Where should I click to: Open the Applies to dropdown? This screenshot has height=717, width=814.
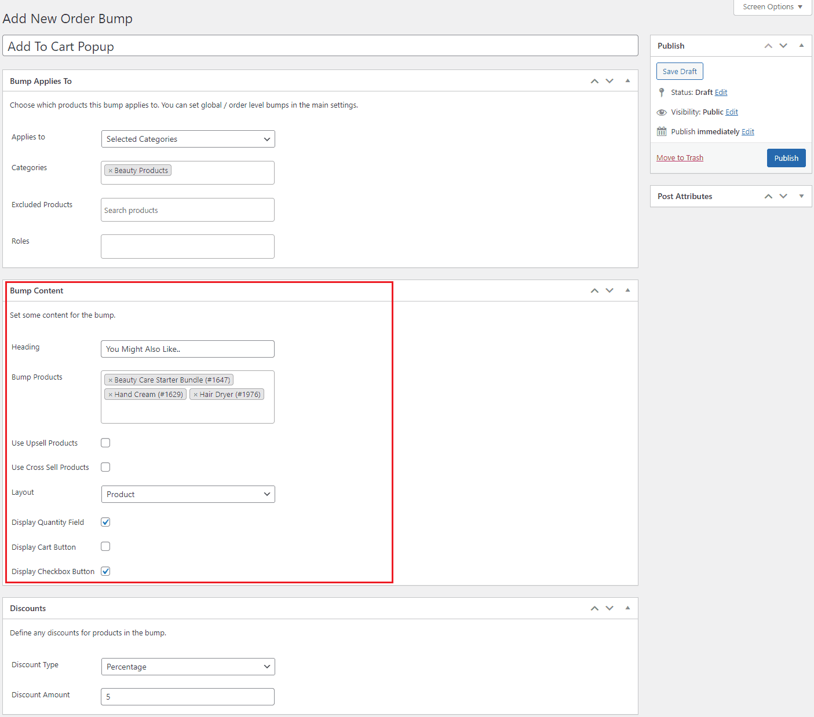tap(187, 139)
